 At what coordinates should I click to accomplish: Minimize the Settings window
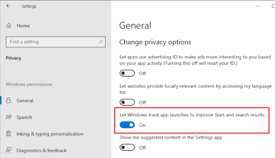tap(258, 6)
